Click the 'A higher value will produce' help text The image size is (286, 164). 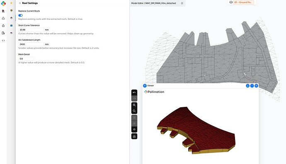pos(51,63)
